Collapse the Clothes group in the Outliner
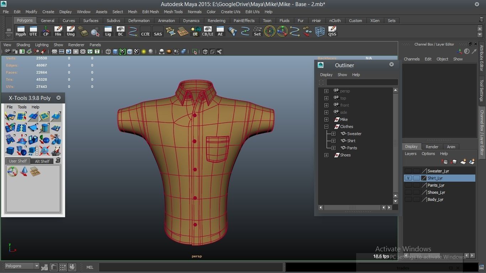486x273 pixels. (326, 127)
